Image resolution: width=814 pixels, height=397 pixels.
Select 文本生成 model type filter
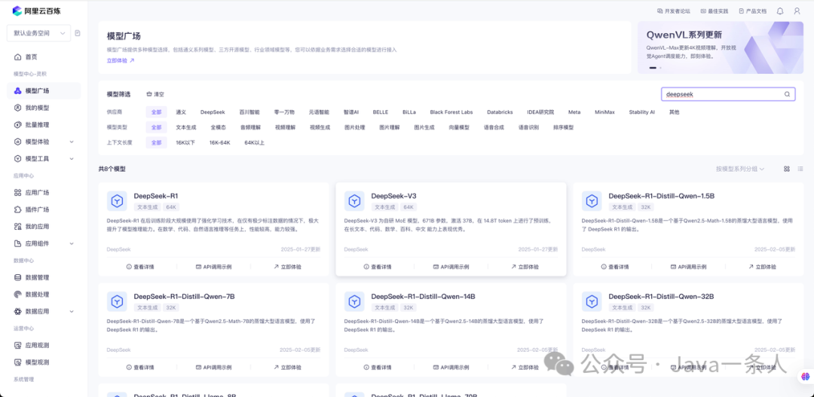186,127
